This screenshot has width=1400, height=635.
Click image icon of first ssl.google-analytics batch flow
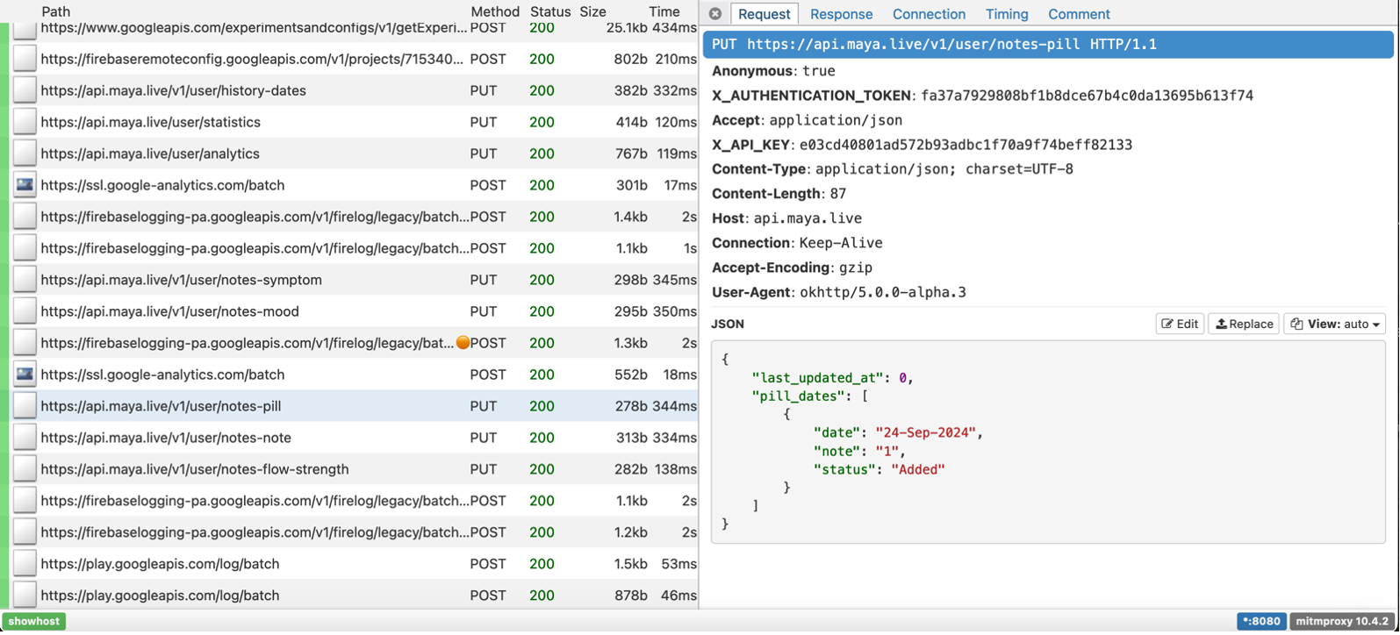click(25, 185)
